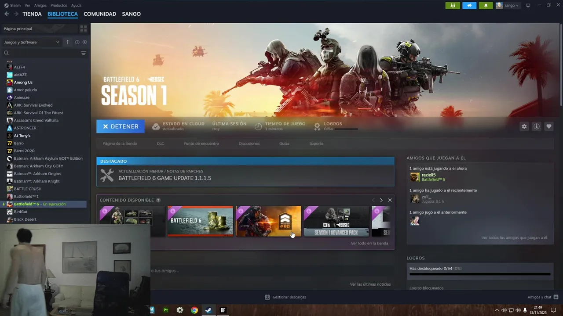Select Assassin's Creed Valhalla in library
Screen dimensions: 563x316
[x=36, y=120]
